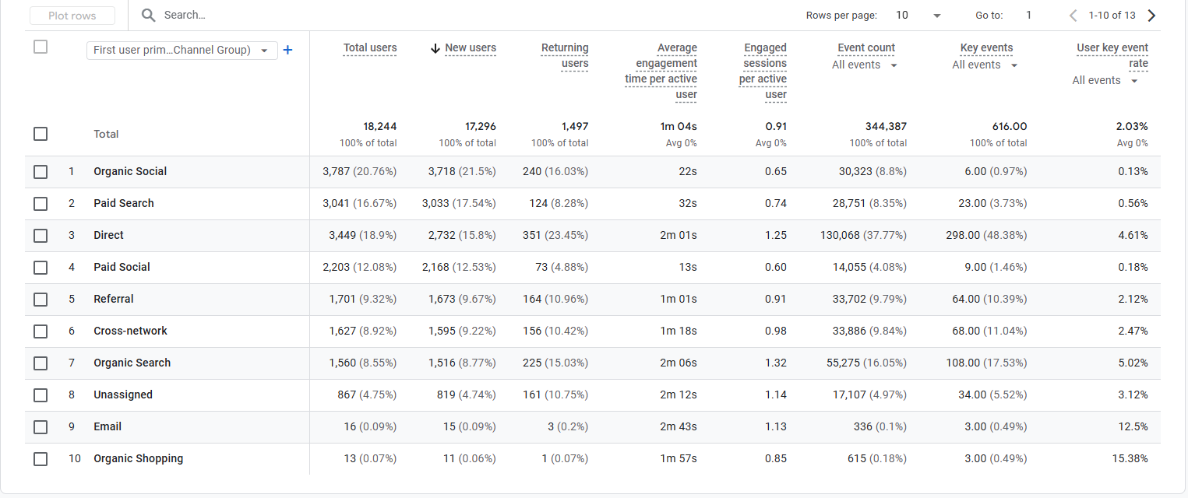Toggle the select-all header checkbox
Viewport: 1188px width, 498px height.
41,47
